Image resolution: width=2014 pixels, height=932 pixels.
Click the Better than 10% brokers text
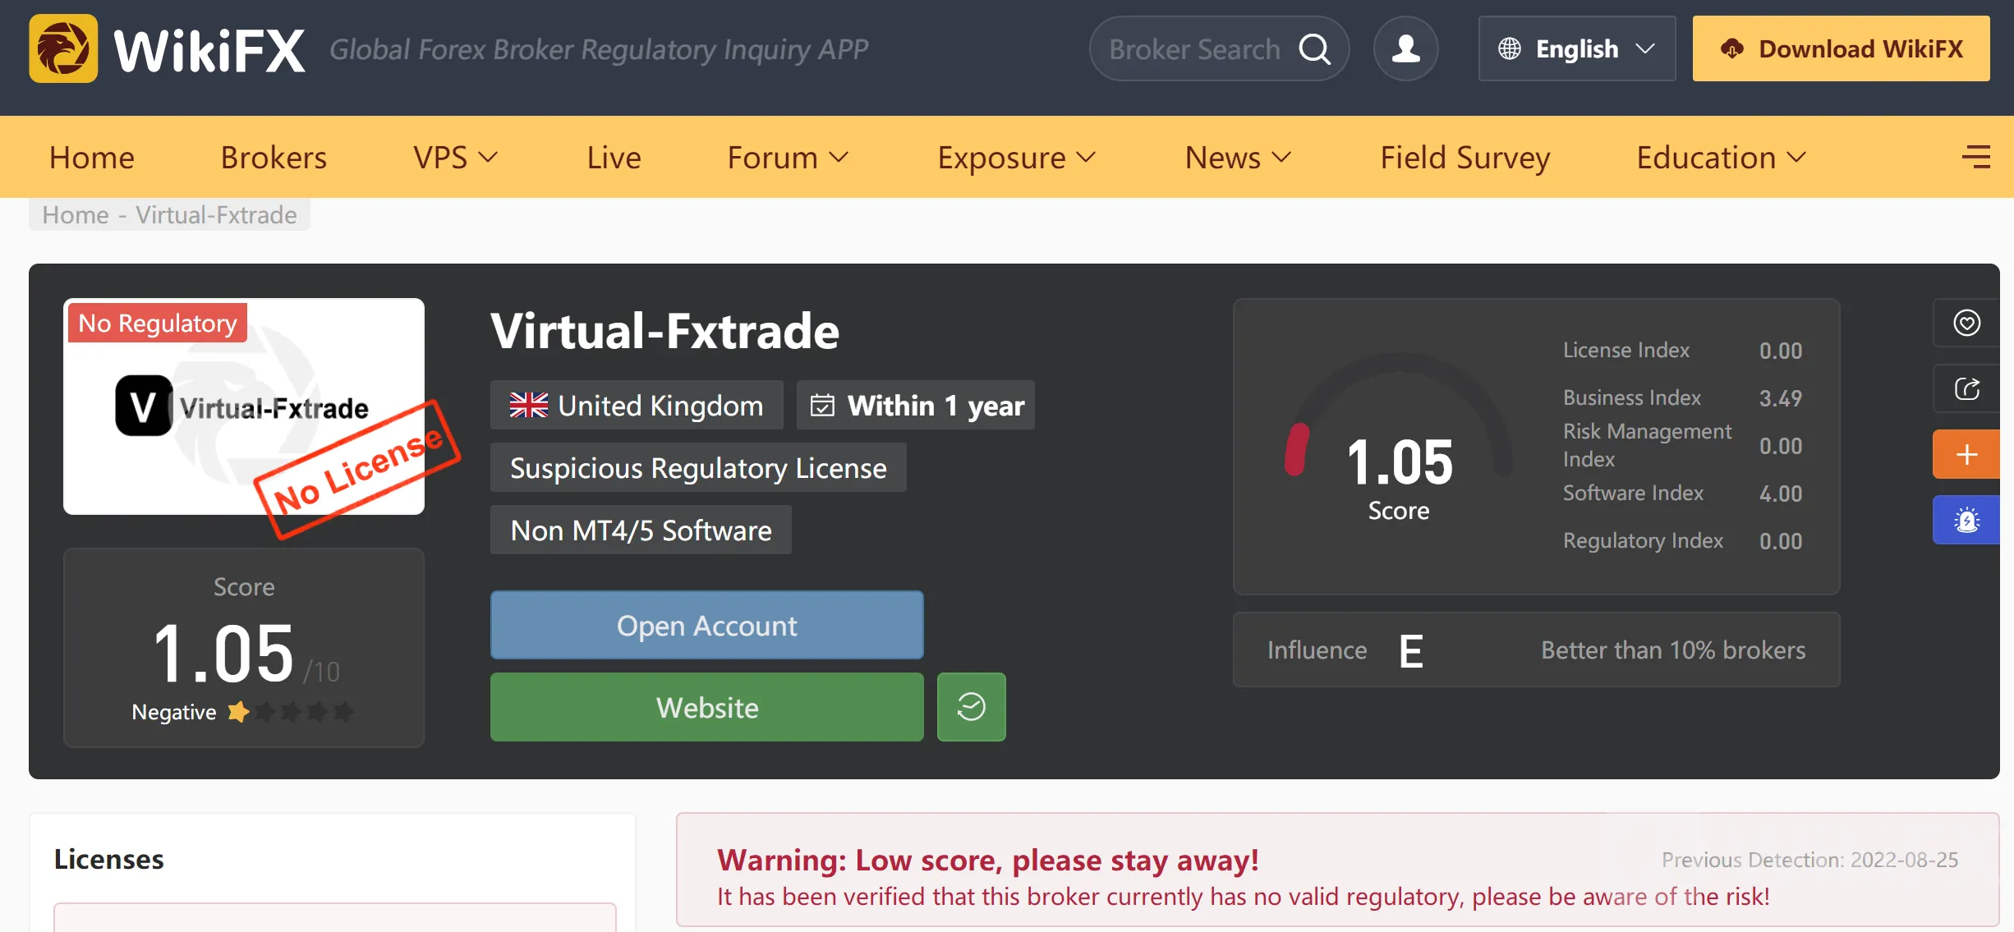1673,650
